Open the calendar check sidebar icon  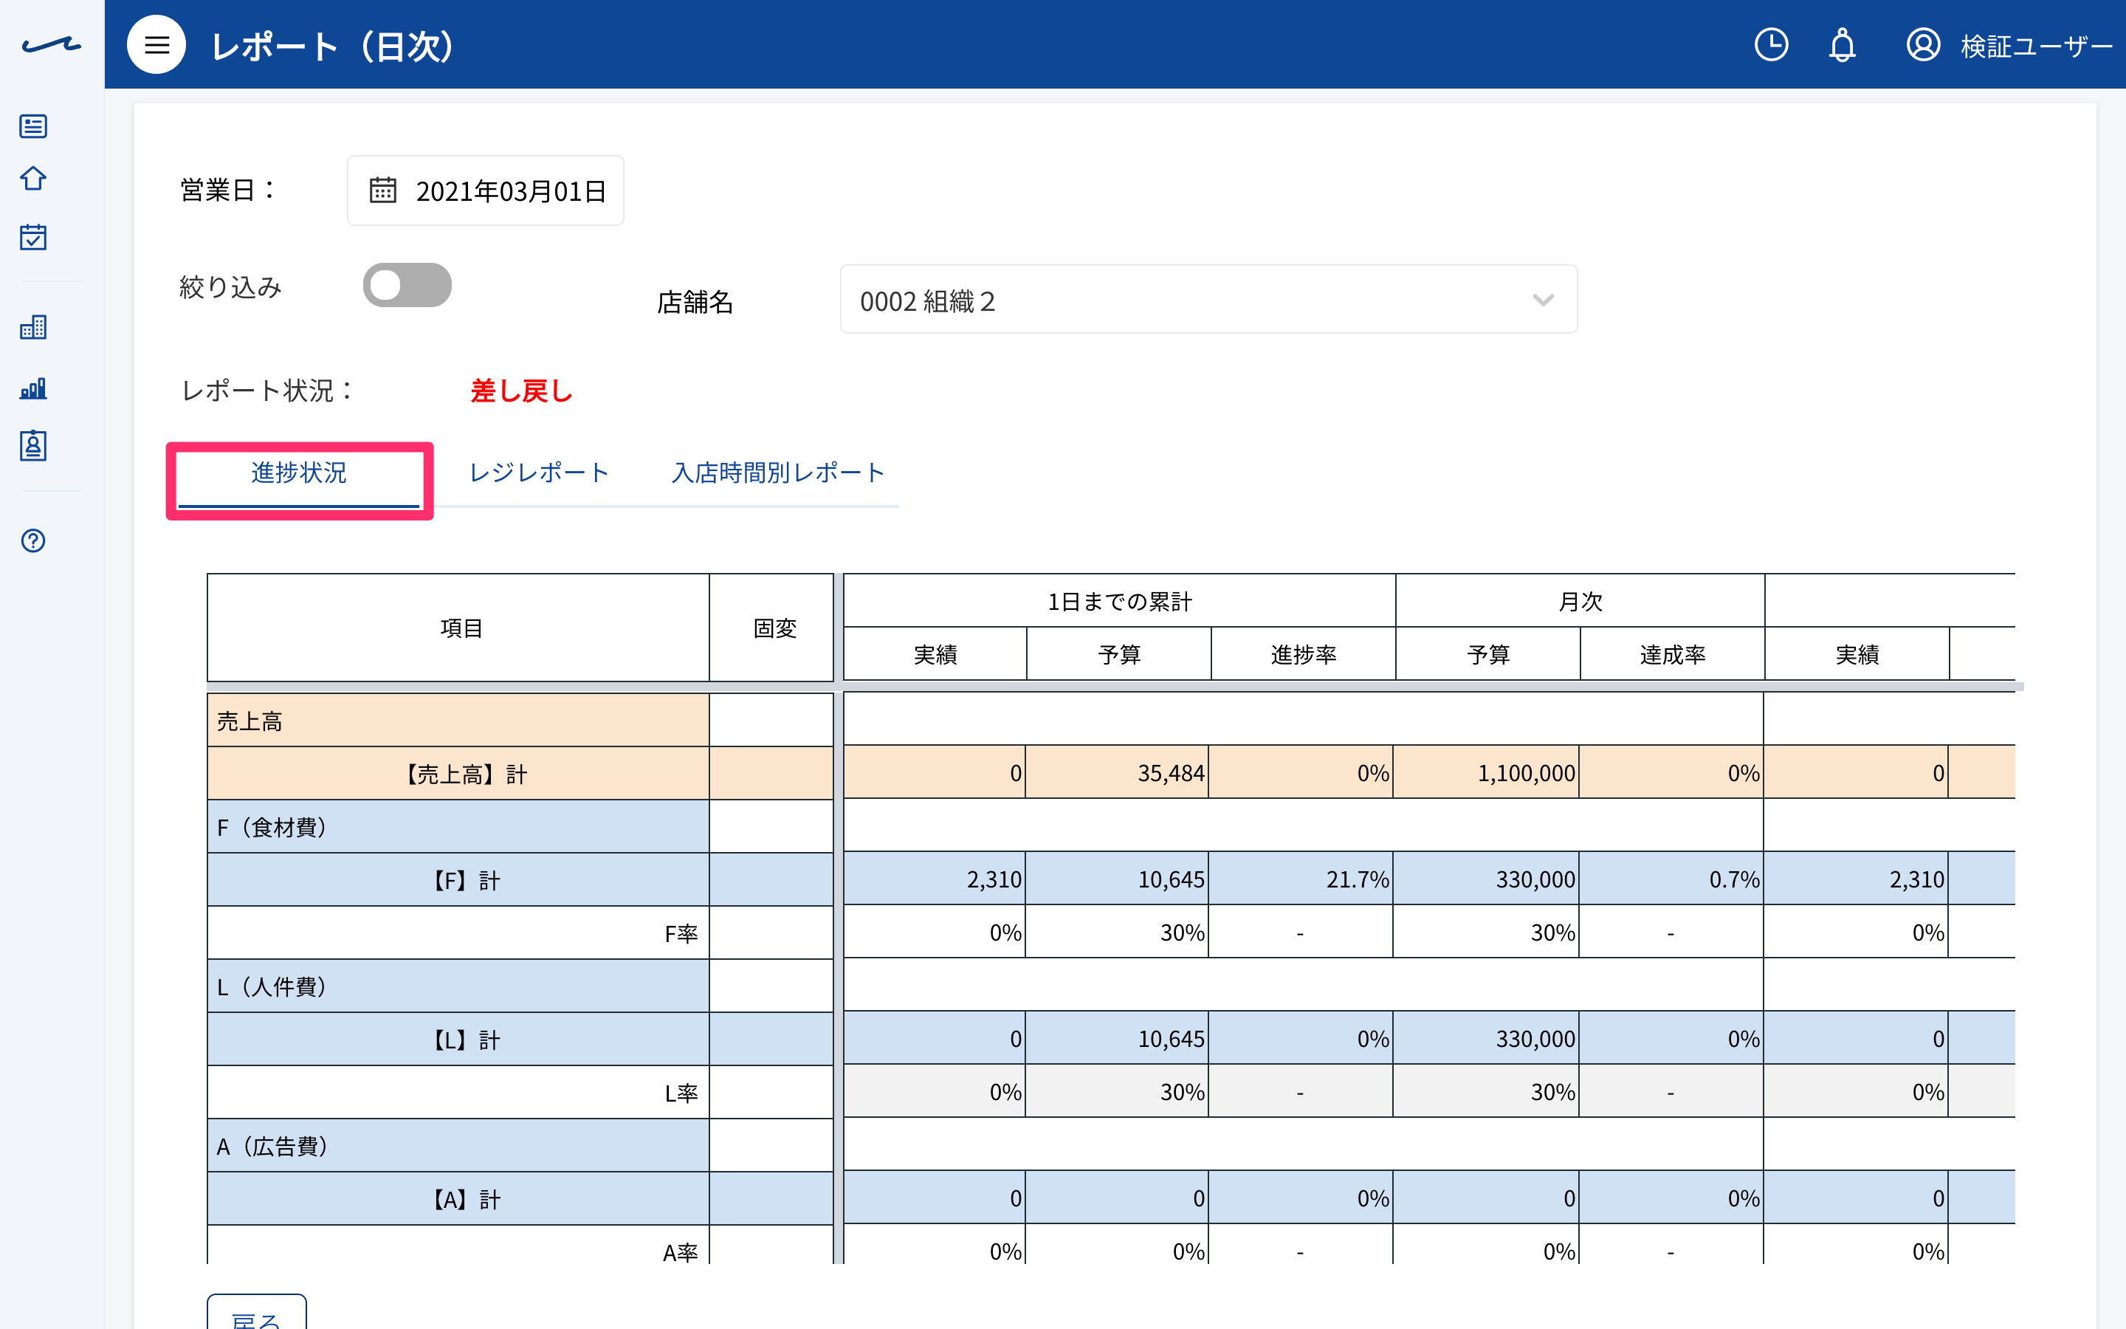(x=33, y=236)
